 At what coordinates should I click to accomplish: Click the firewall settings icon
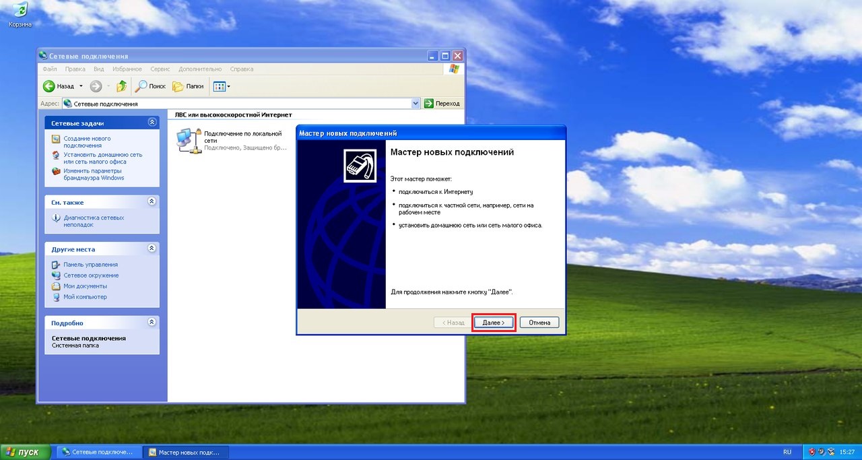(56, 171)
